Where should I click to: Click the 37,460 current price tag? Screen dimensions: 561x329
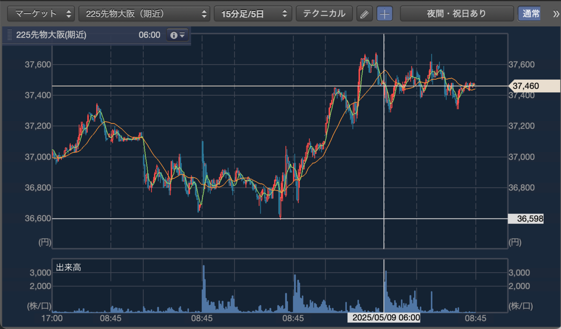click(x=534, y=86)
